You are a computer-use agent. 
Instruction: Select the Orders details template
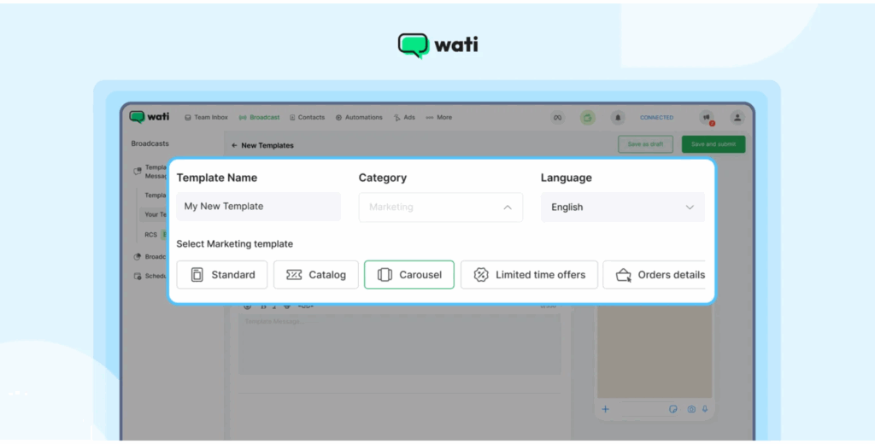point(654,274)
